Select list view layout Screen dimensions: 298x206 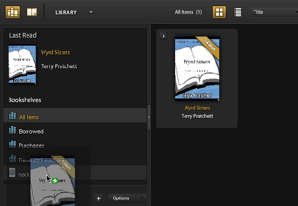tap(238, 12)
